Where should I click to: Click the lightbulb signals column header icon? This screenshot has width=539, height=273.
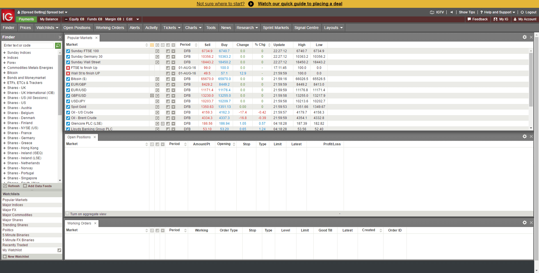(152, 45)
